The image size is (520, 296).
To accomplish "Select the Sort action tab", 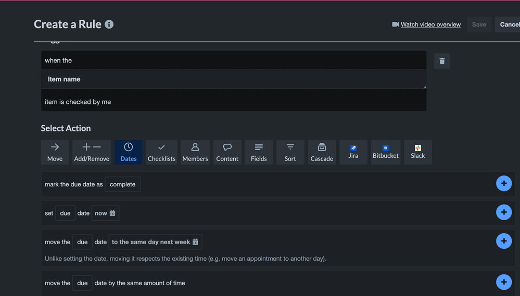I will [290, 152].
